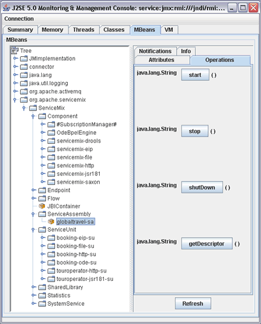Select the booking-http-su tree item

76,254
